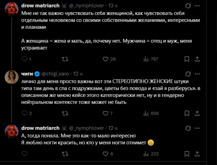The height and width of the screenshot is (165, 217).
Task: Repost the first tweet by drow matriarch
Action: coord(64,59)
